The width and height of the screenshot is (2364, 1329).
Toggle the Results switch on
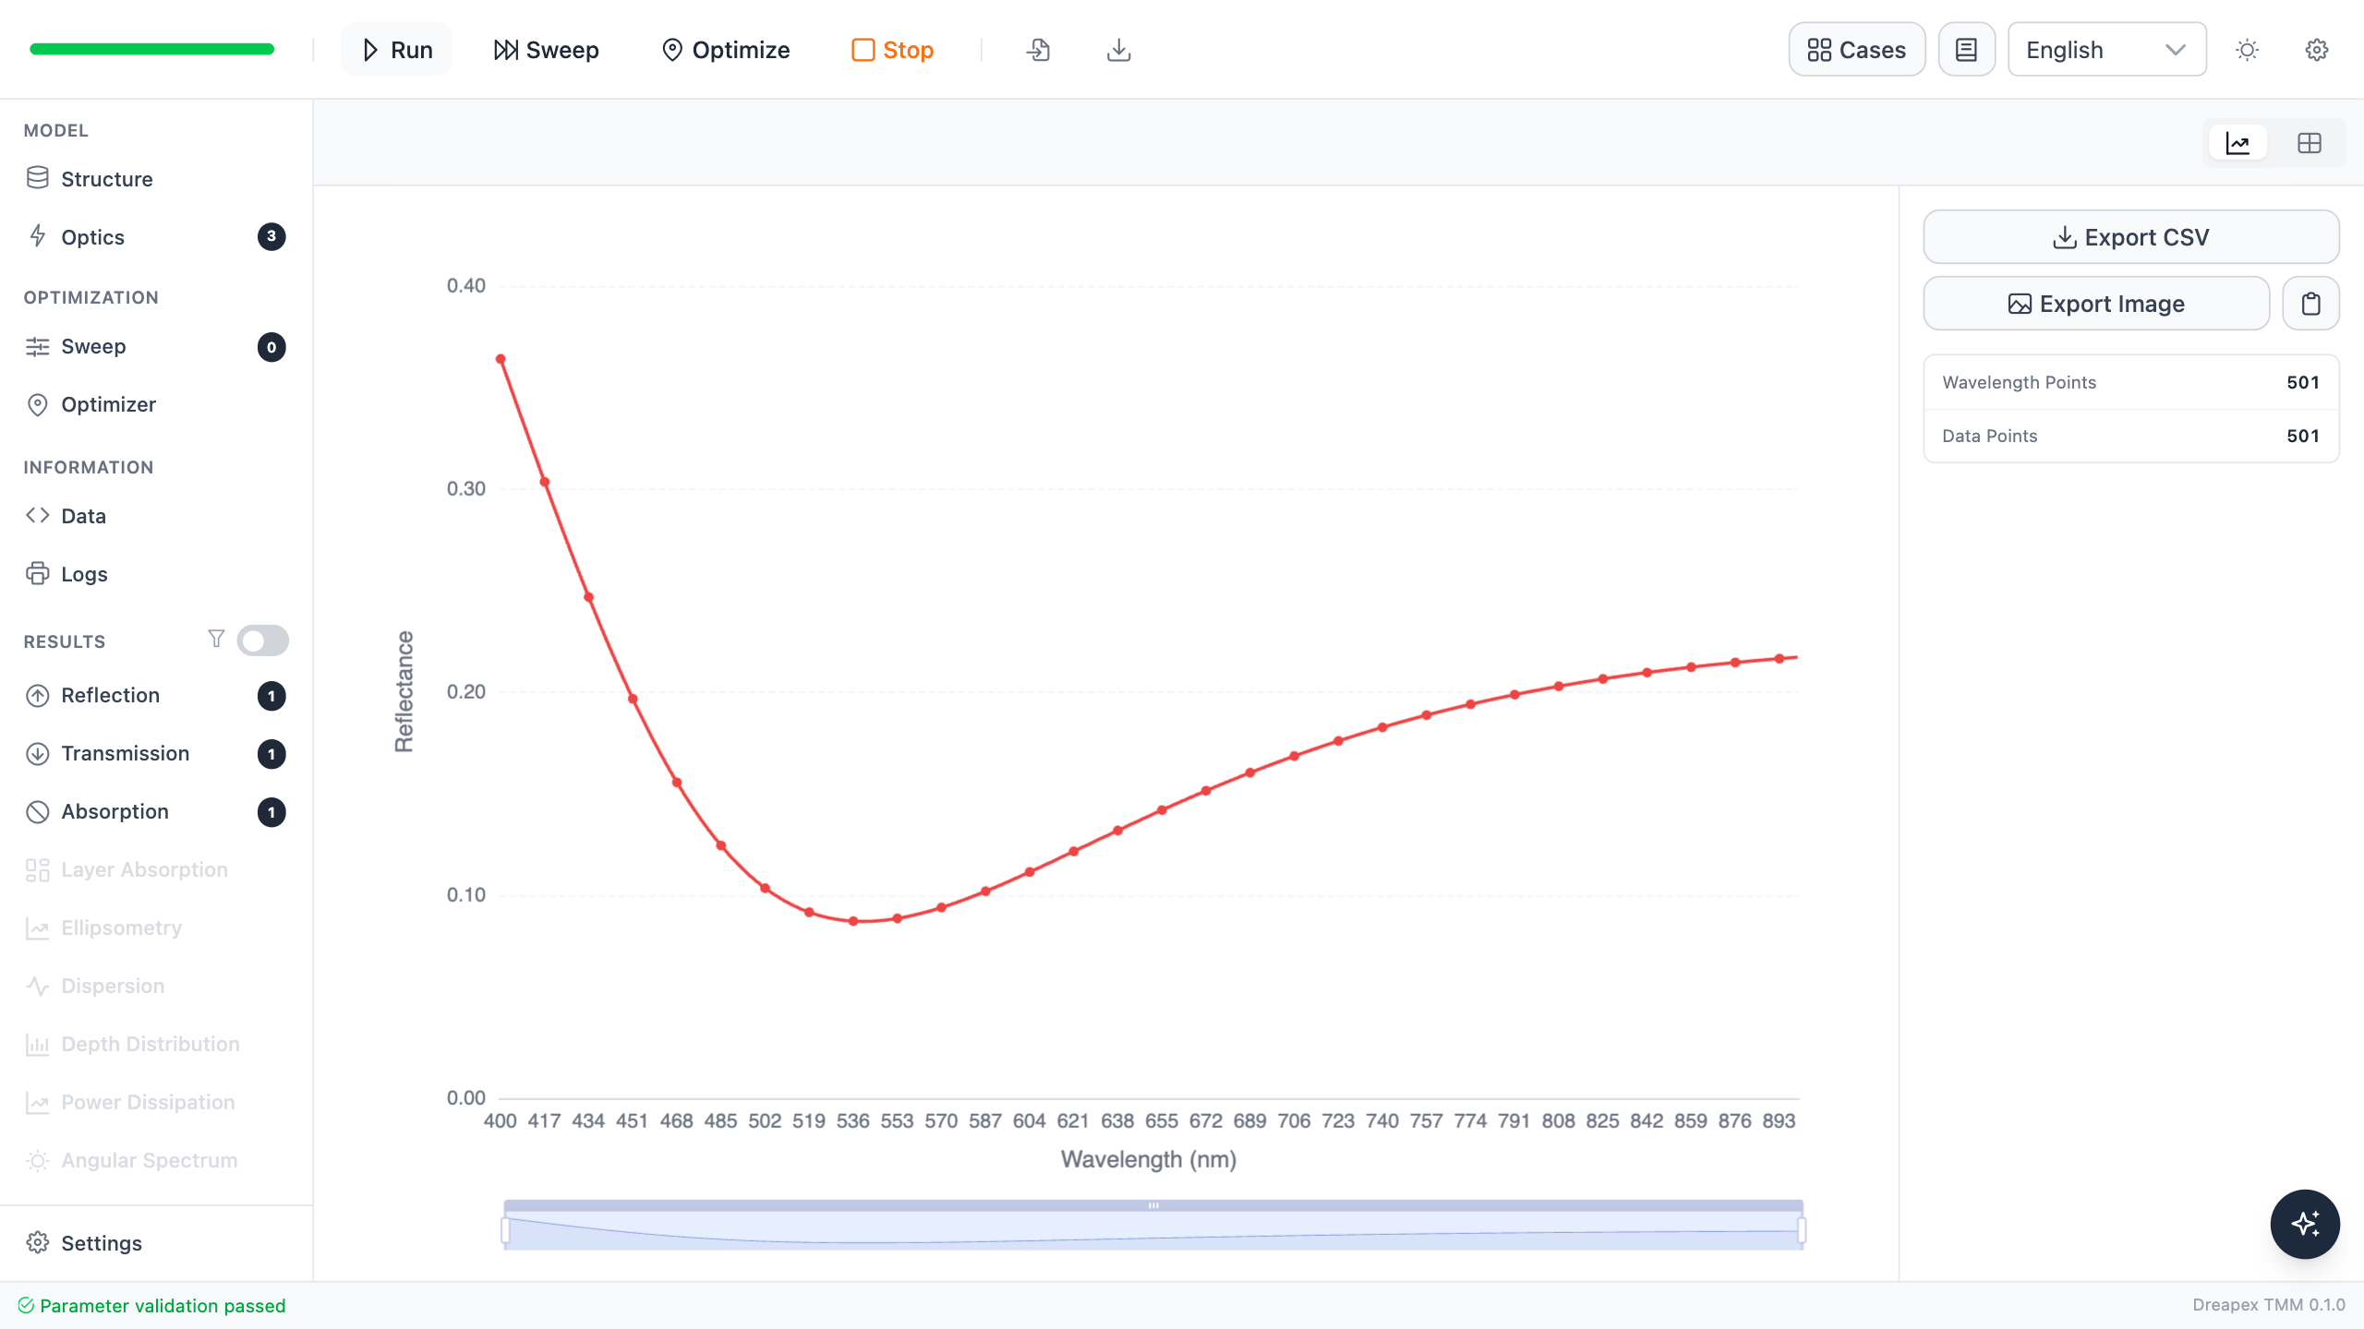(x=262, y=641)
